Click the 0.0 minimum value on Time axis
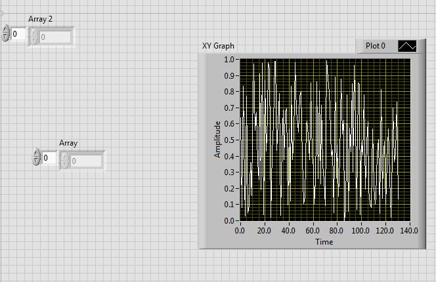 tap(240, 231)
